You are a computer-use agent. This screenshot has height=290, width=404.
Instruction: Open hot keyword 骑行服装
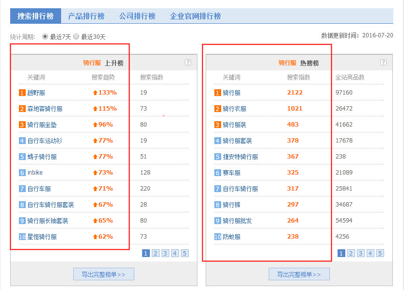[234, 125]
